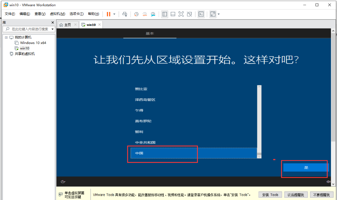
Task: Select 我的计算机 in the library tree
Action: 23,37
